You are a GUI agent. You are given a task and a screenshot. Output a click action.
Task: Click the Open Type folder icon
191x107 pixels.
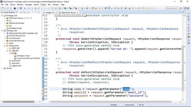93,8
